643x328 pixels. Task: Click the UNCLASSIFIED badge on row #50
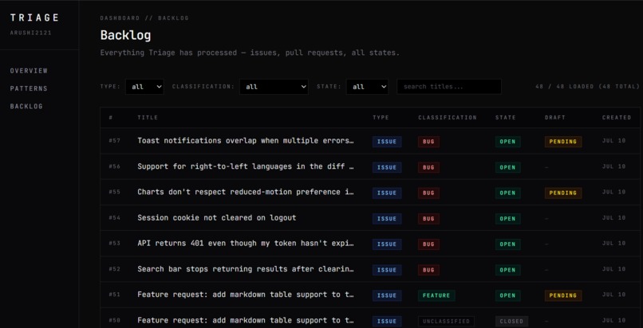[x=446, y=322]
